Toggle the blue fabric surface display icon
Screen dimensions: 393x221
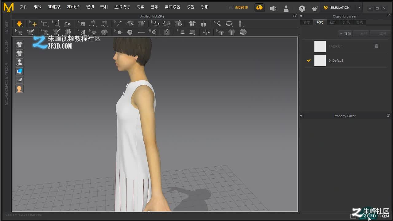pyautogui.click(x=19, y=71)
